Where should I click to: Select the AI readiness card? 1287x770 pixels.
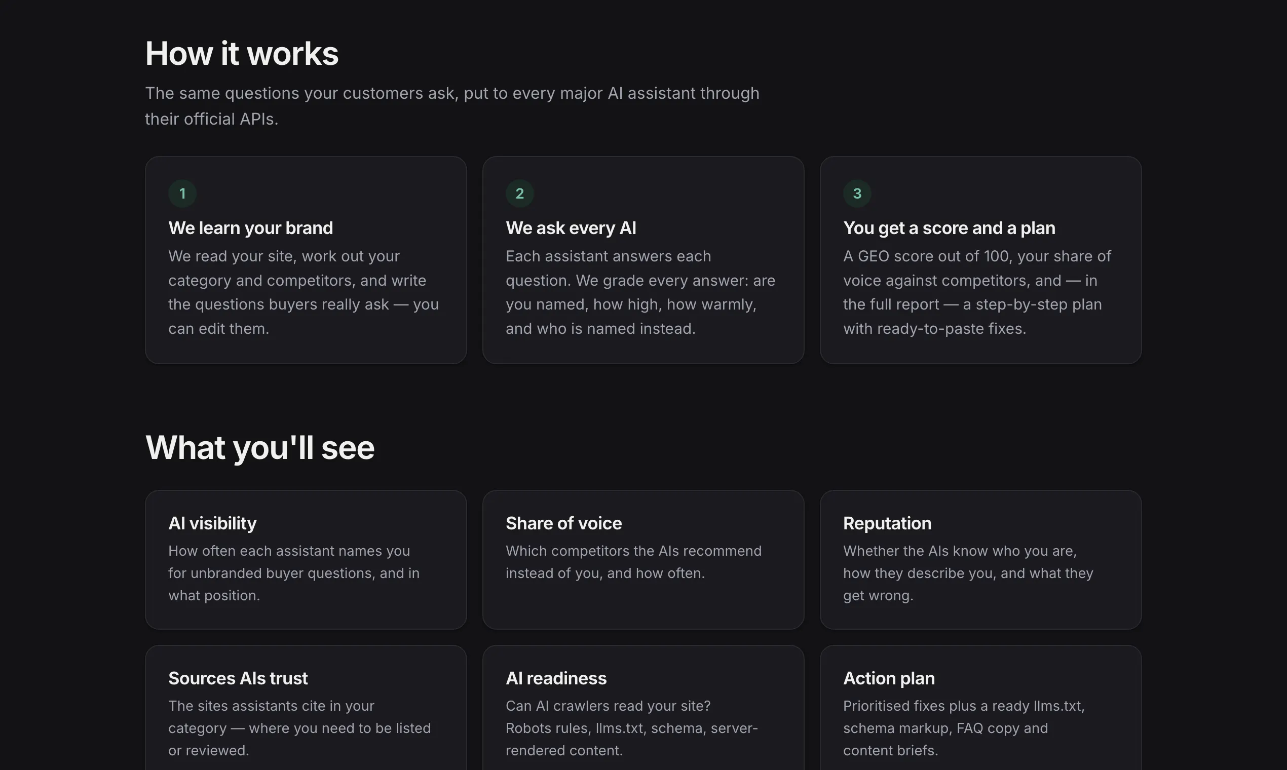(x=643, y=708)
